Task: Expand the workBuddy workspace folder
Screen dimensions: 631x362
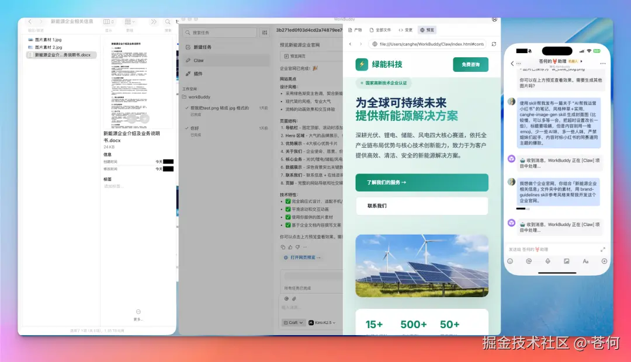Action: (200, 98)
